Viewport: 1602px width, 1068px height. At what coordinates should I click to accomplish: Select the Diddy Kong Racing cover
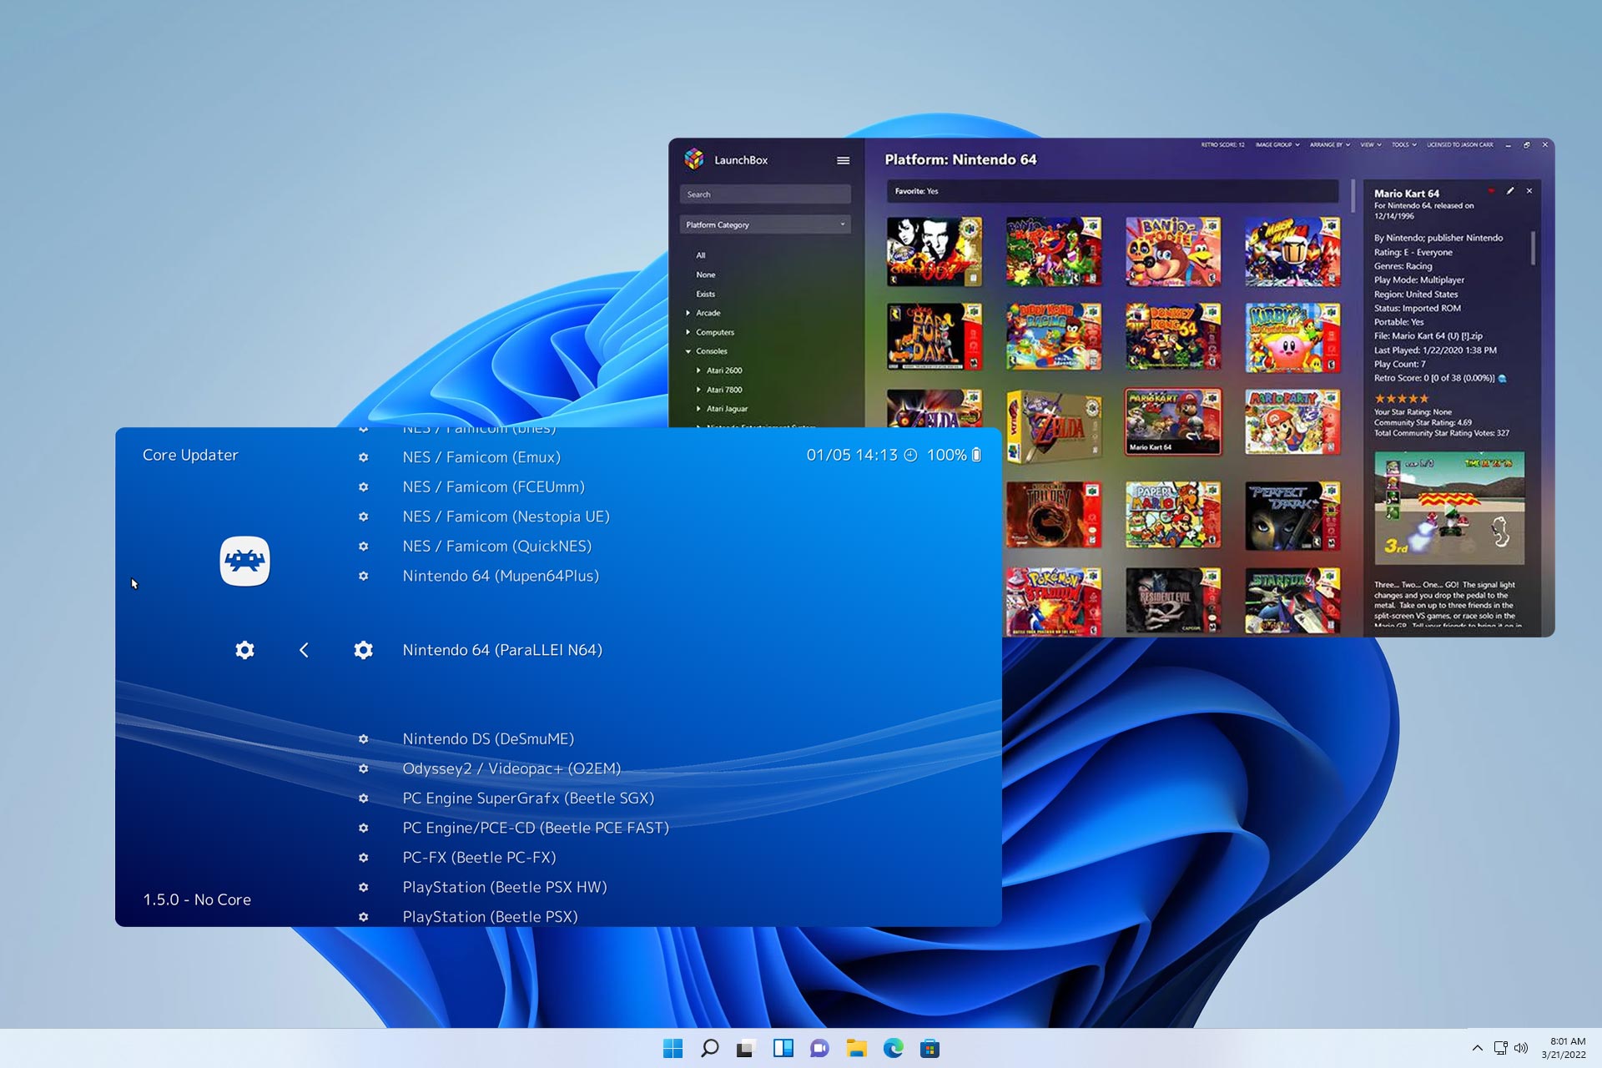[x=1053, y=336]
